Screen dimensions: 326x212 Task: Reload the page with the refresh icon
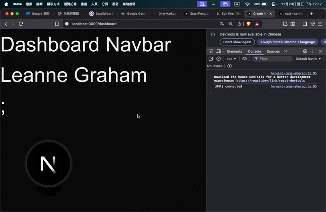21,24
